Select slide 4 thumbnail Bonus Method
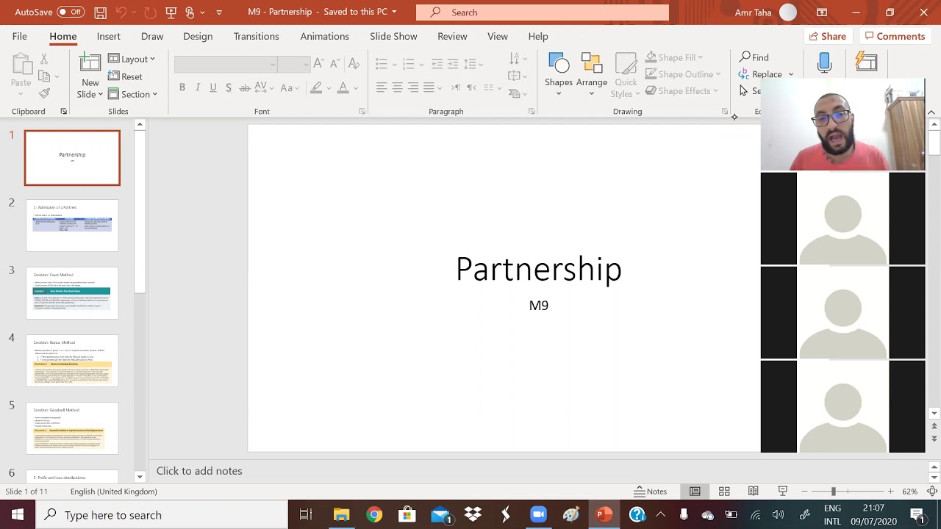This screenshot has height=529, width=941. tap(72, 360)
